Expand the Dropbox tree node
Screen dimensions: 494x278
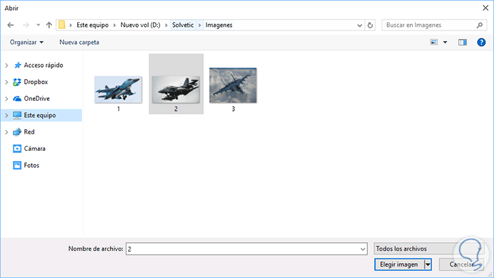7,82
